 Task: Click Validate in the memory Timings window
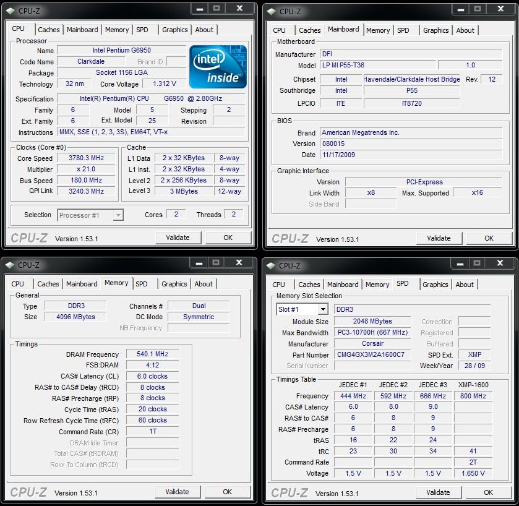[178, 492]
